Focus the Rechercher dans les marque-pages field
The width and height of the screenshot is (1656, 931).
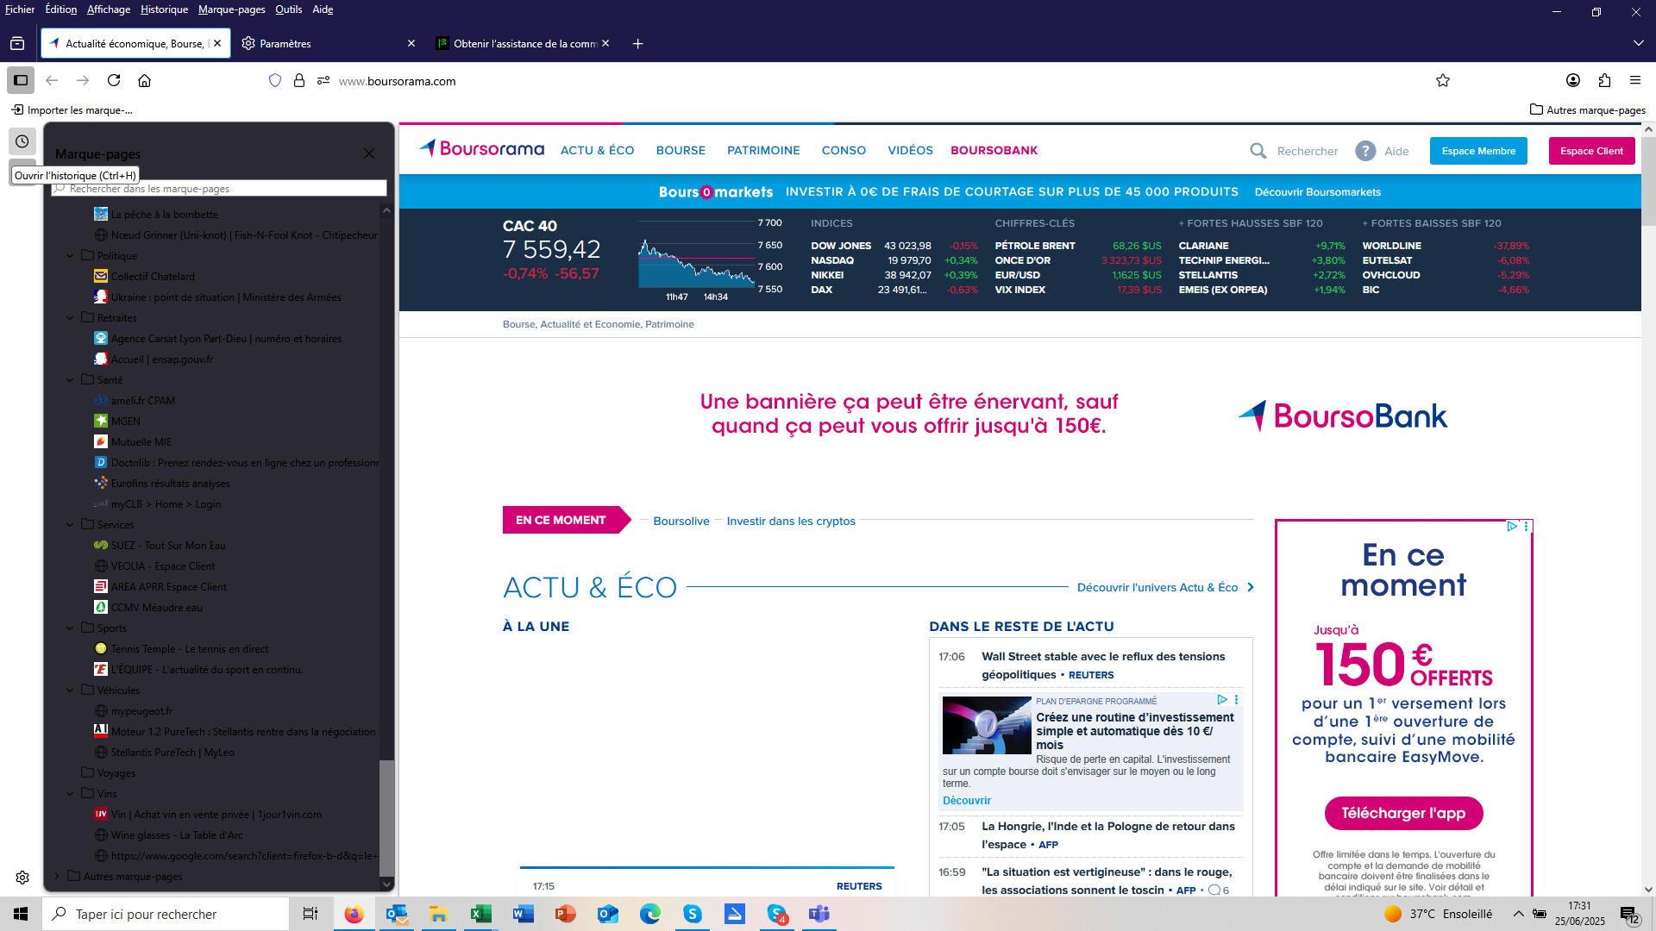pyautogui.click(x=219, y=188)
